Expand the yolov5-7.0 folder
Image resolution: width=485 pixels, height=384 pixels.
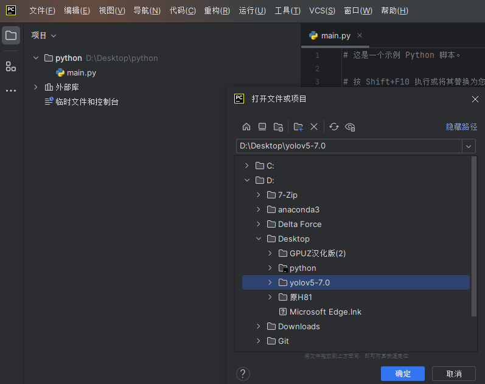click(x=270, y=282)
